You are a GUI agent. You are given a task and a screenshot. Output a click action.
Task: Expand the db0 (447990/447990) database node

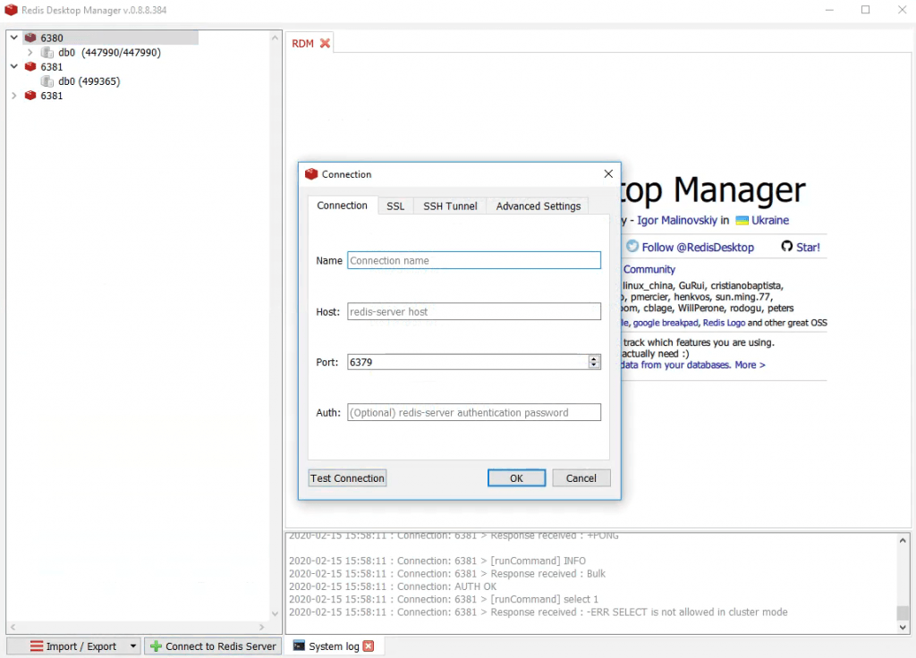[x=30, y=53]
